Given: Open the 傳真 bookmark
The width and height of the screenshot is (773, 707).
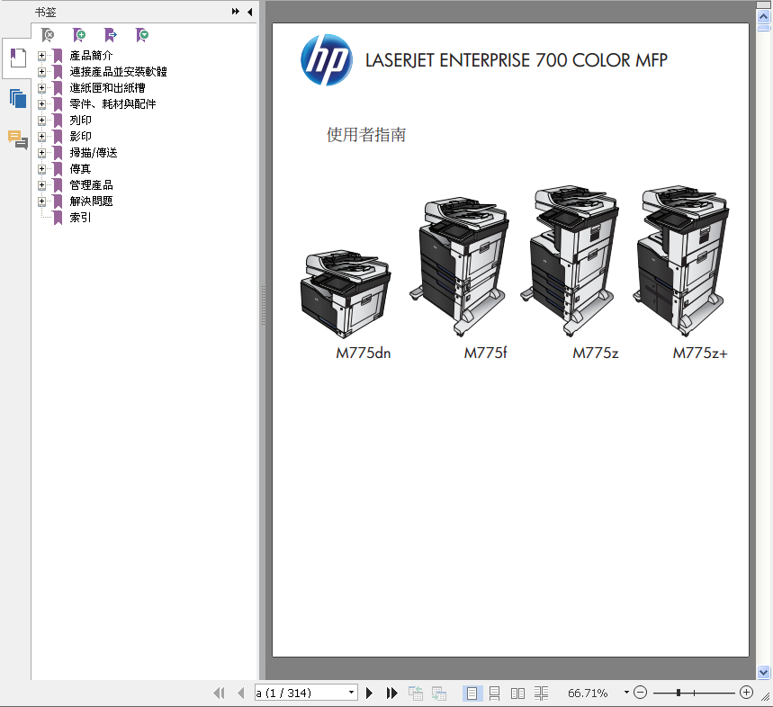Looking at the screenshot, I should (x=80, y=169).
